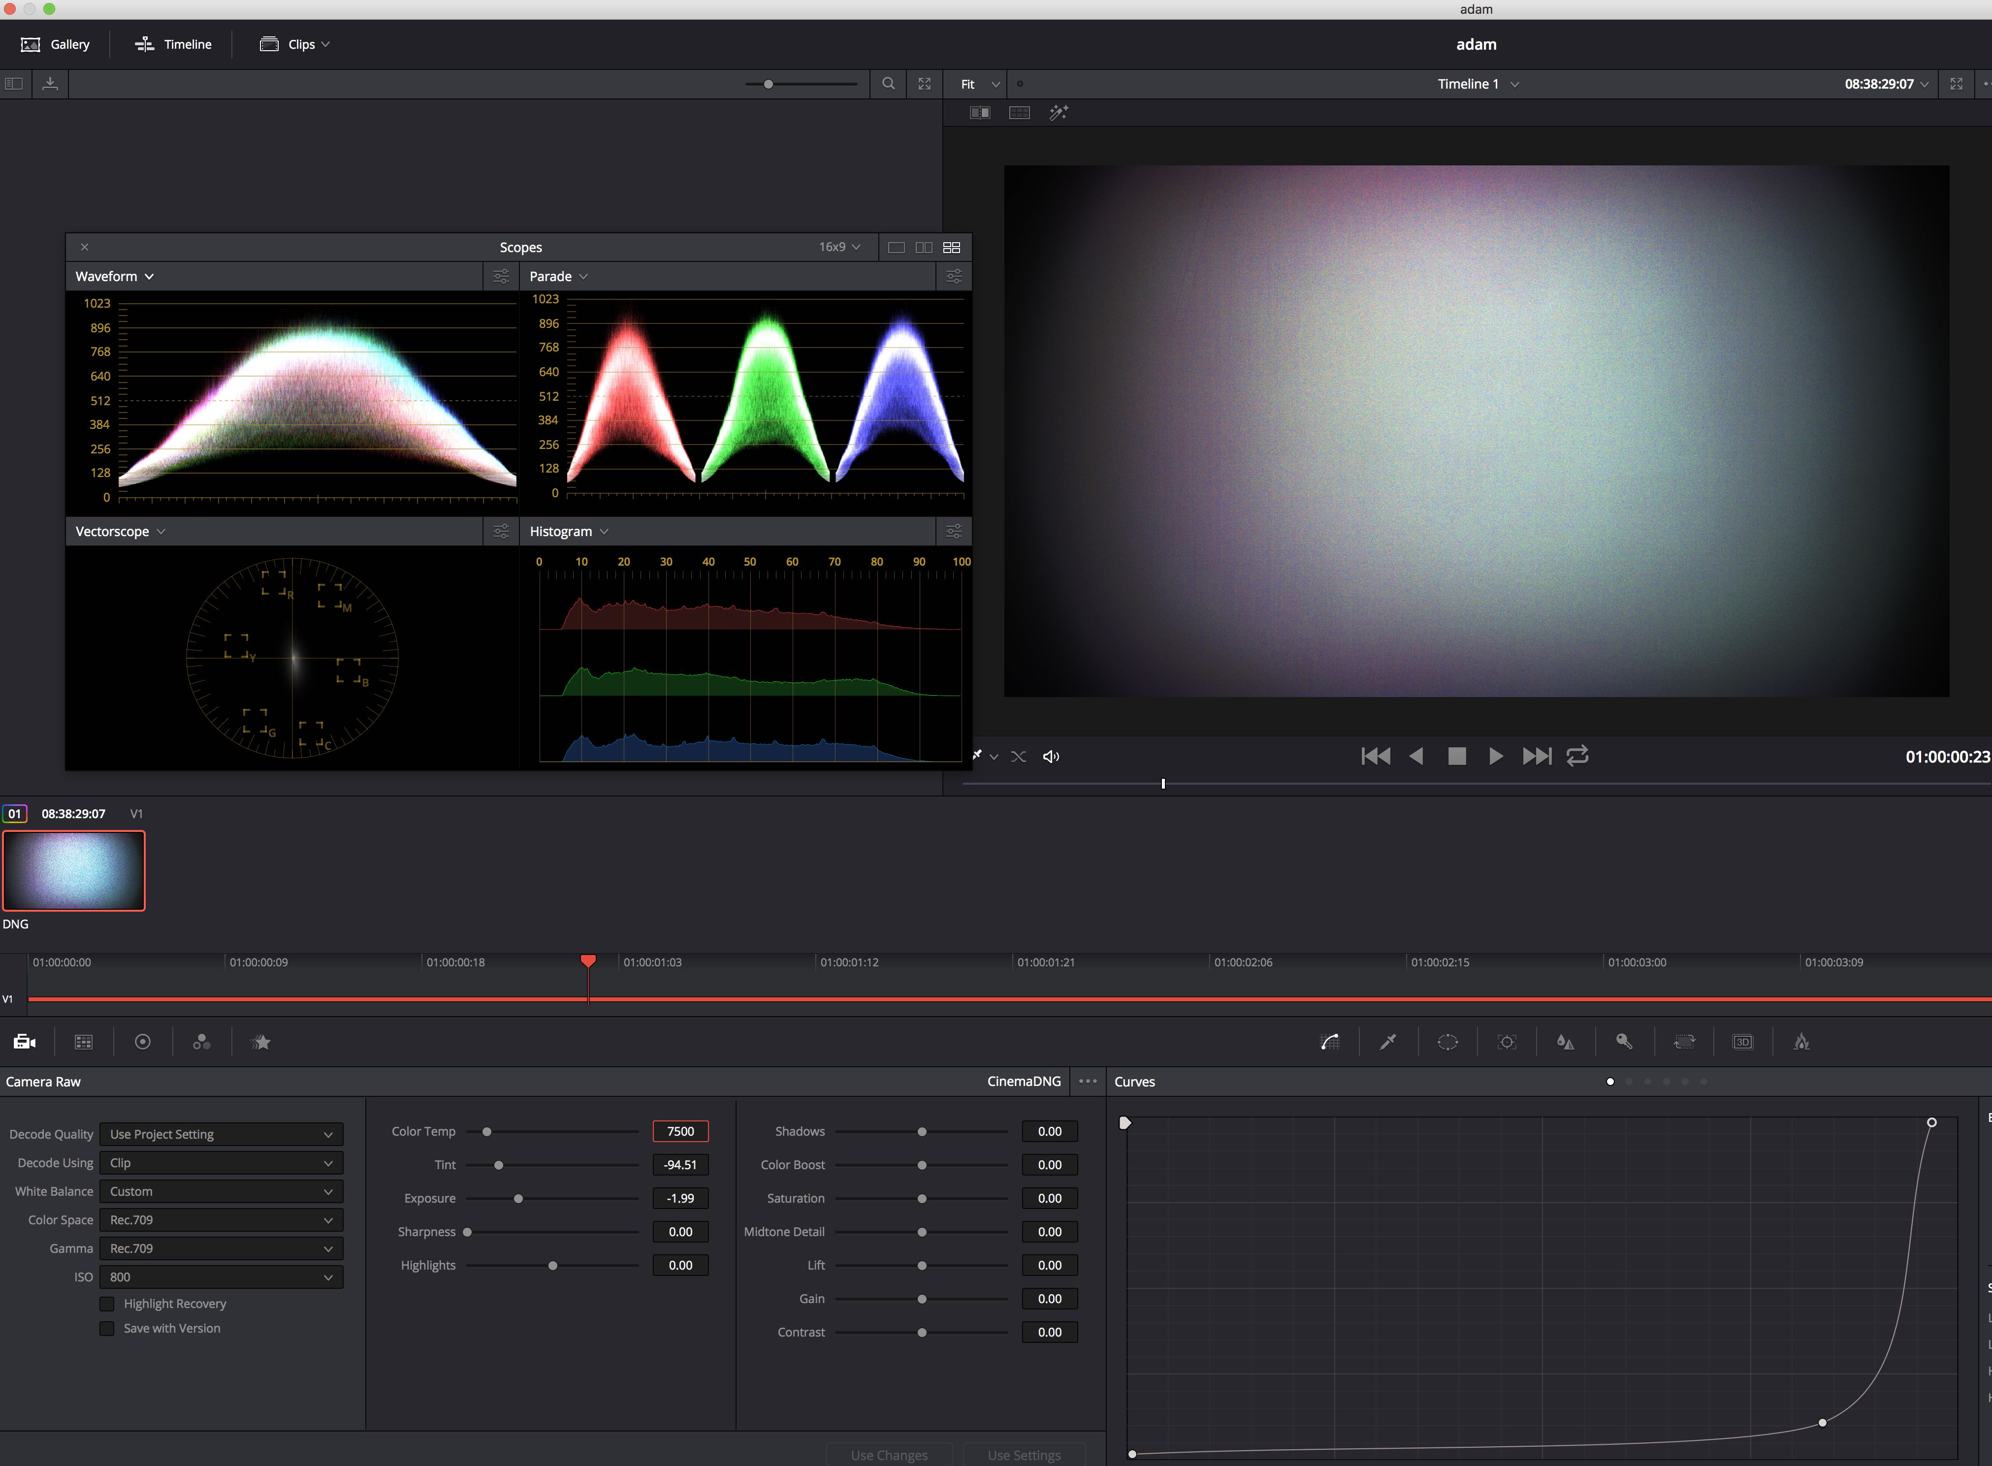
Task: Switch scopes to four-up layout
Action: [951, 248]
